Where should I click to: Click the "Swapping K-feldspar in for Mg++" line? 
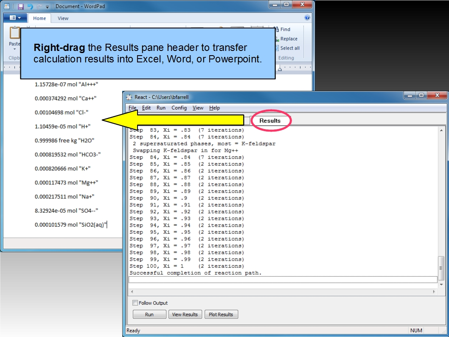pyautogui.click(x=185, y=150)
